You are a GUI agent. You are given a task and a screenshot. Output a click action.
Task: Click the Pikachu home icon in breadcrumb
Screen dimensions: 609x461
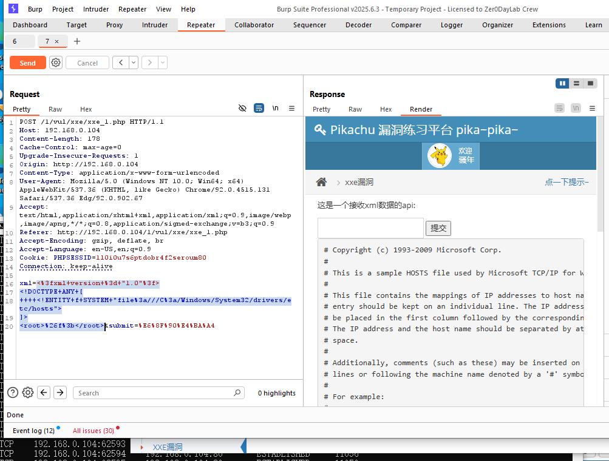pos(321,181)
